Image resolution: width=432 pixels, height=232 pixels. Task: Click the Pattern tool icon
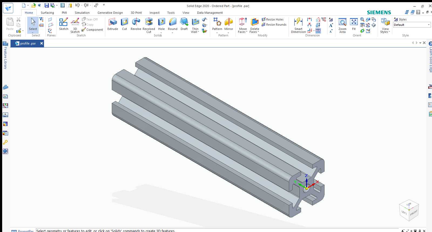(217, 22)
